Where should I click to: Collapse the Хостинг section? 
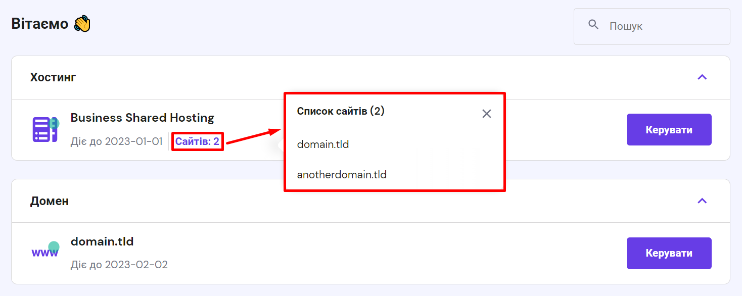[x=702, y=77]
